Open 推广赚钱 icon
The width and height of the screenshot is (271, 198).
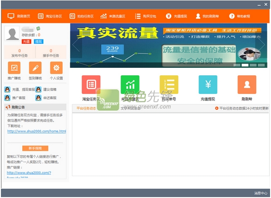14,68
